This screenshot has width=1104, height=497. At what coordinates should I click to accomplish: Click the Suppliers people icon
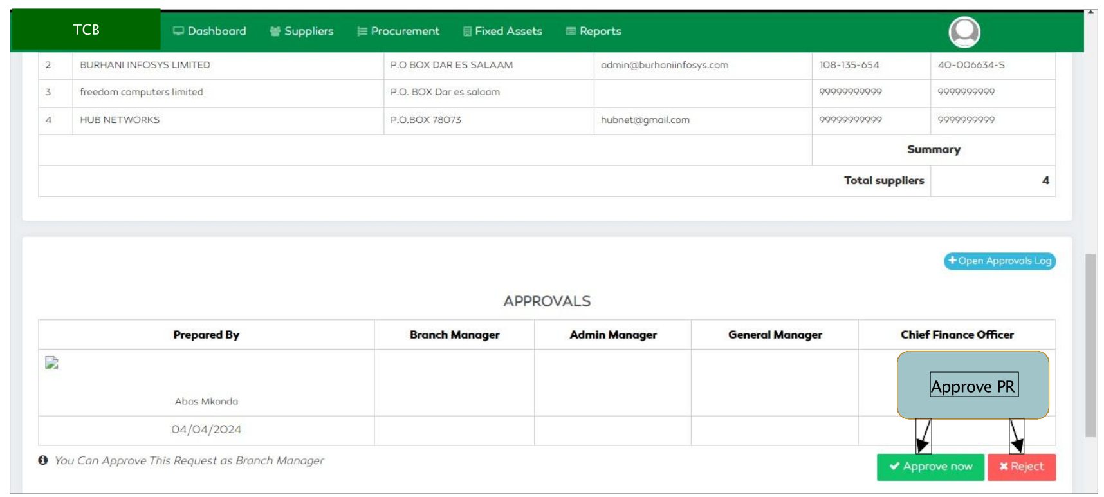[275, 31]
